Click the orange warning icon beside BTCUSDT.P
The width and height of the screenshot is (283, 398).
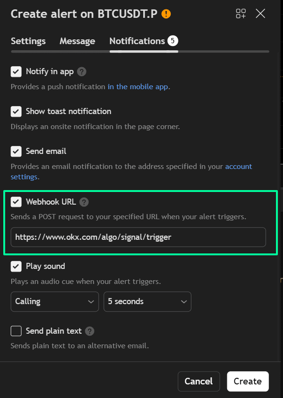click(166, 14)
